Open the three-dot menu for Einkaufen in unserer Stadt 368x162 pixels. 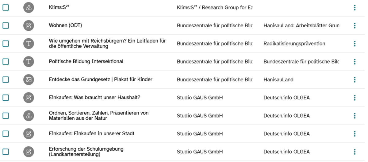355,134
